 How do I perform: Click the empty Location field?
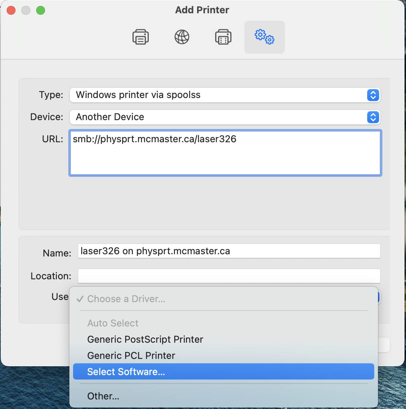point(229,276)
